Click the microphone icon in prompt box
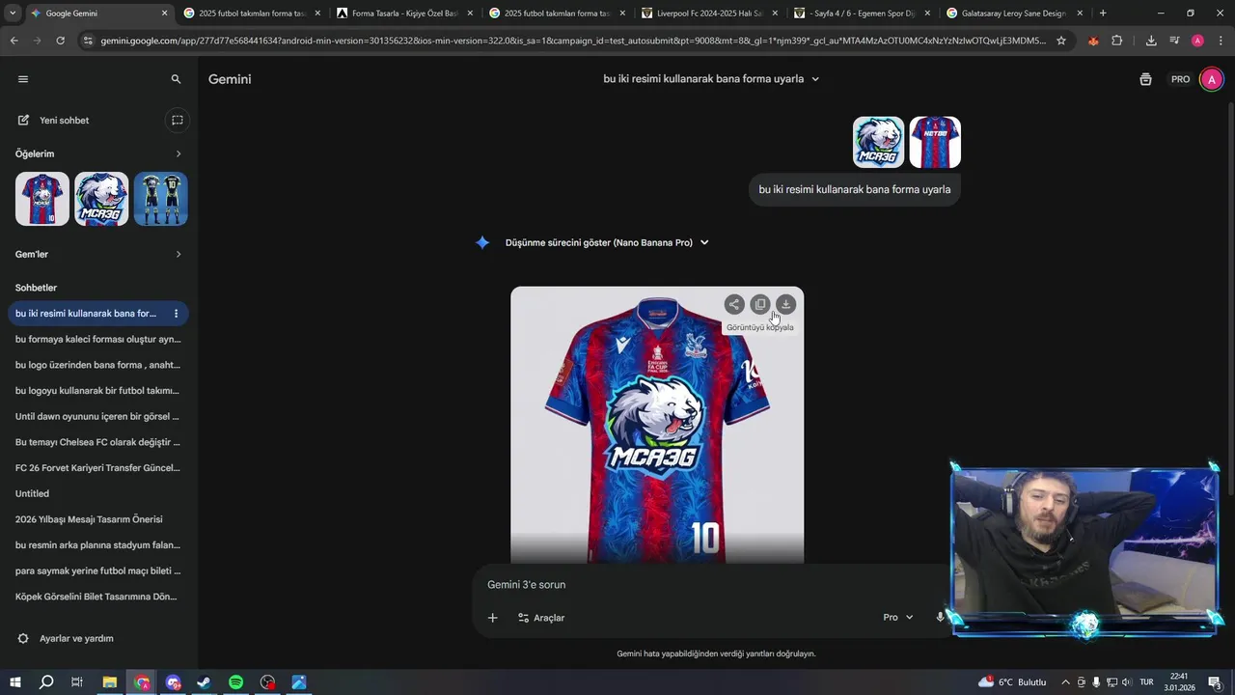The height and width of the screenshot is (695, 1235). tap(940, 618)
